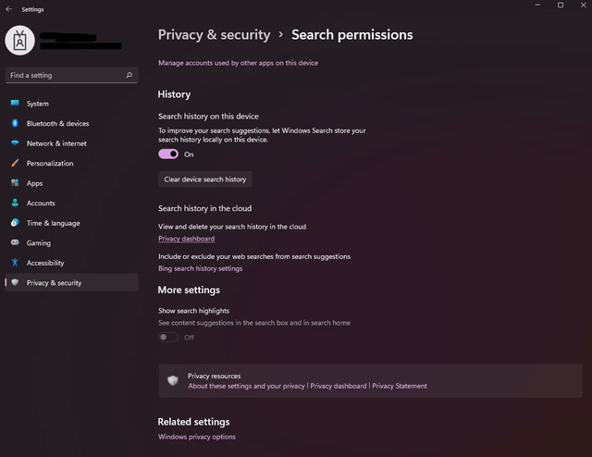Screen dimensions: 592x457
Task: Click into the Find a setting search box
Action: (x=72, y=75)
